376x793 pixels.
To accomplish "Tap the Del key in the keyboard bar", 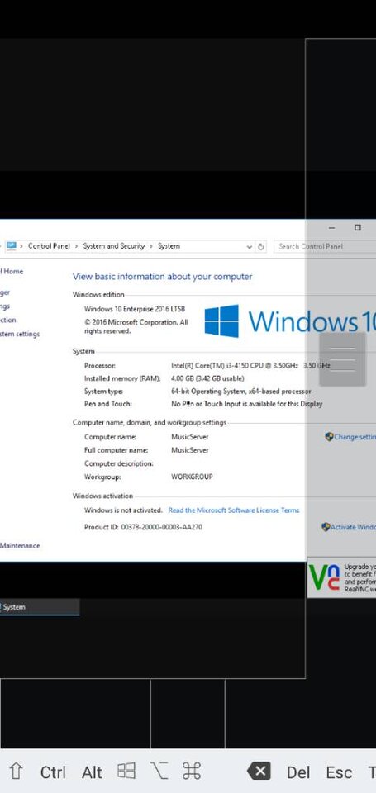I will 298,772.
